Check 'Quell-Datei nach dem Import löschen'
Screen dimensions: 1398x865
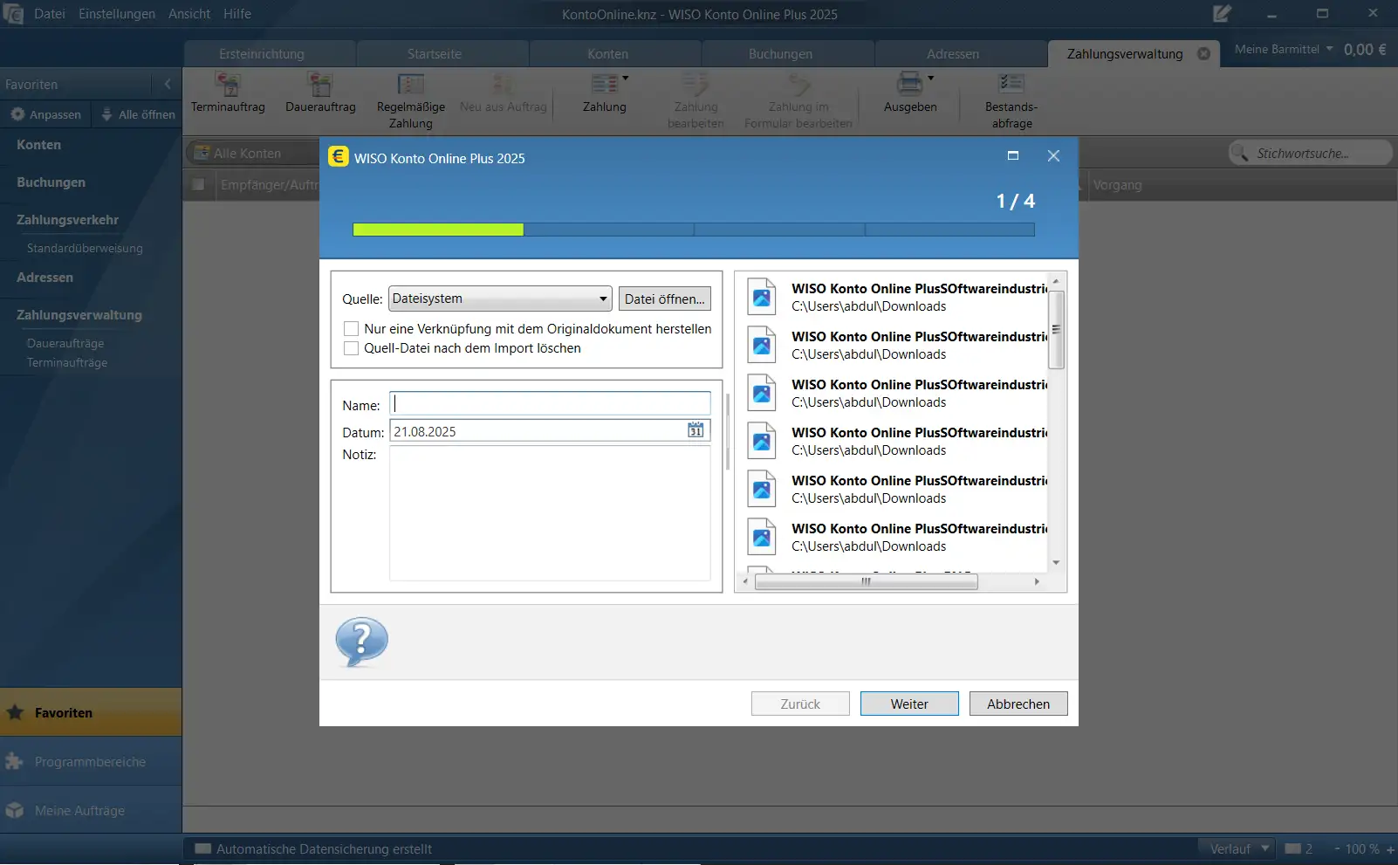352,348
